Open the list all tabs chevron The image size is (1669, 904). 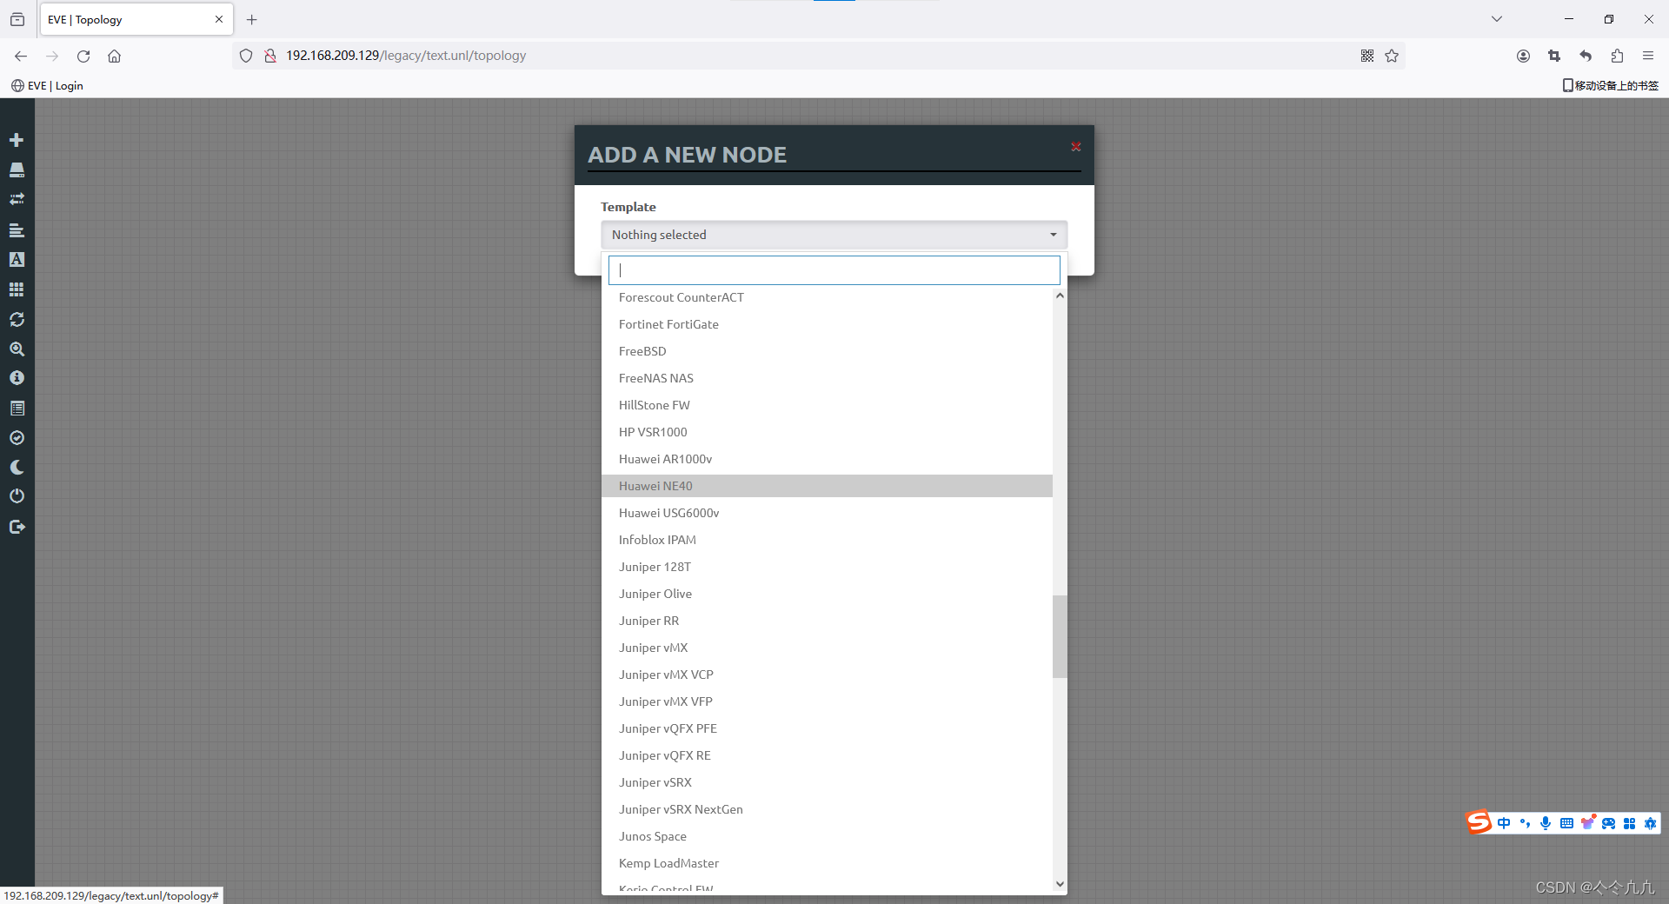(1497, 19)
